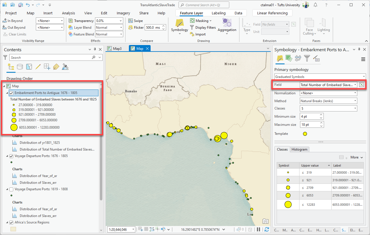Pause map drawing with pause icon
The width and height of the screenshot is (370, 235).
click(259, 229)
